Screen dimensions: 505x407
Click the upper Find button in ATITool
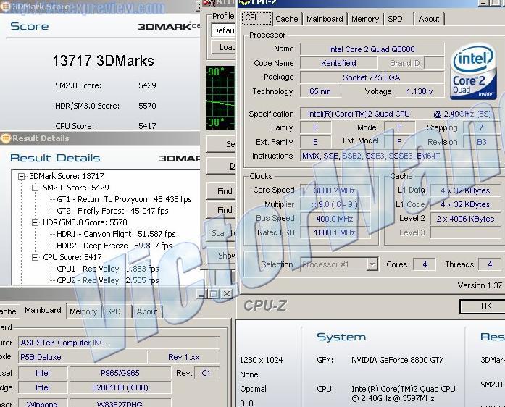[x=221, y=191]
